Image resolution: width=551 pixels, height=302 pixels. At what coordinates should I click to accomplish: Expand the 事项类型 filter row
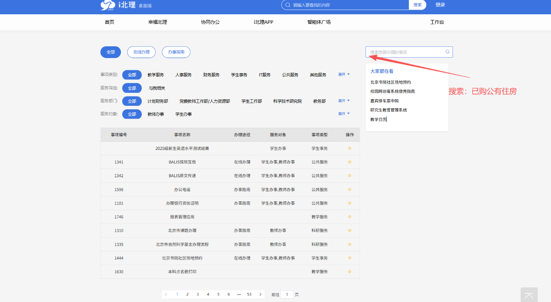pos(344,75)
